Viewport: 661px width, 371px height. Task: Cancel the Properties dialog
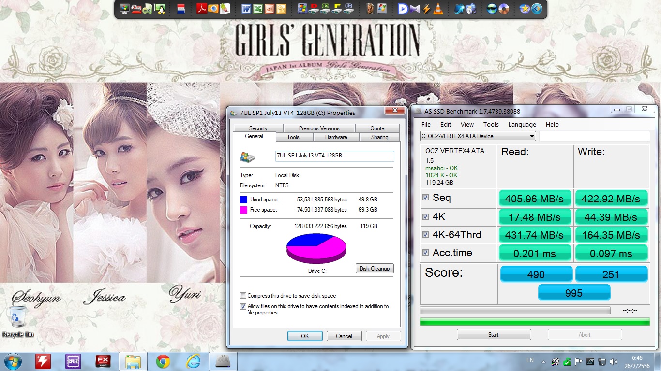[x=344, y=336]
